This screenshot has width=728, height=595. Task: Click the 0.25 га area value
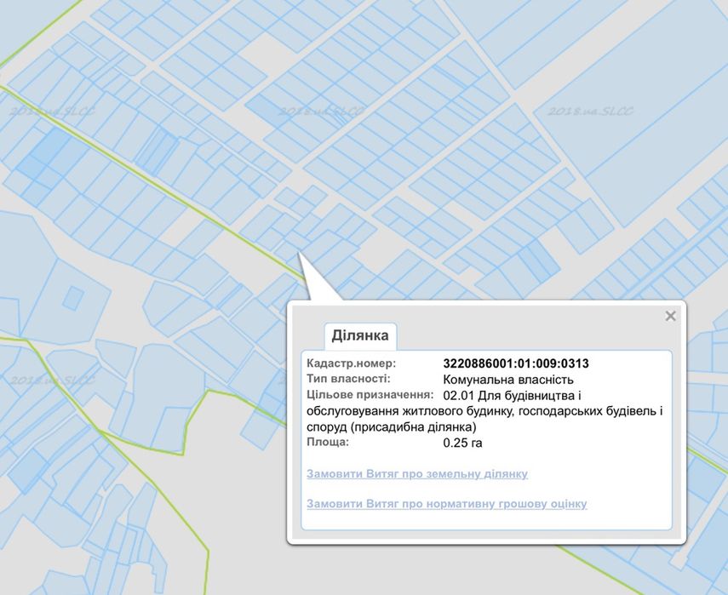pos(462,443)
